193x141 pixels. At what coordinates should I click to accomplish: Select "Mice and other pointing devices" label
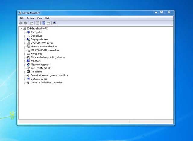click(48, 57)
